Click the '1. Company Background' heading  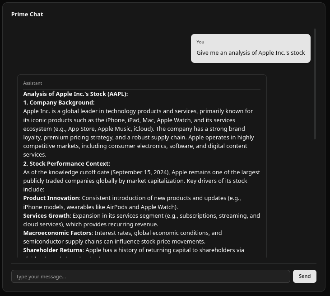(59, 103)
